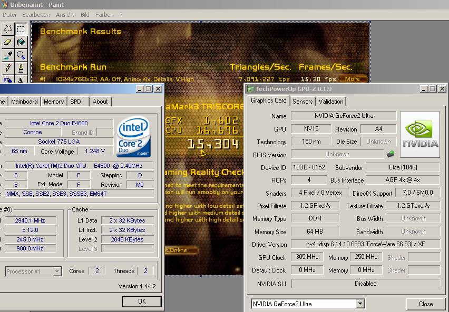449x312 pixels.
Task: Click the L1 Data cache value '2 x 32 KBytes'
Action: [x=127, y=220]
